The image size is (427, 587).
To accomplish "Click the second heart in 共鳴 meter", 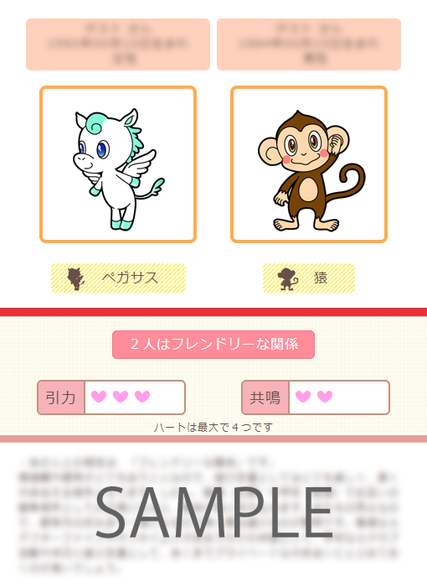I will click(x=325, y=397).
